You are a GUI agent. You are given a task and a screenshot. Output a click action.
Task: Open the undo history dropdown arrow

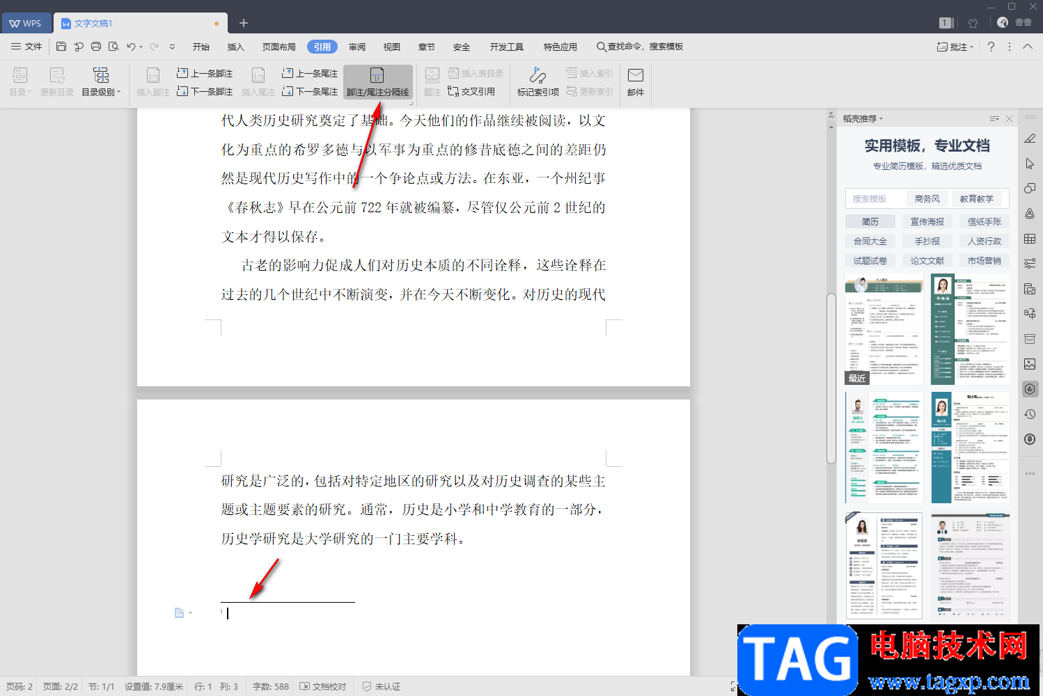(141, 47)
